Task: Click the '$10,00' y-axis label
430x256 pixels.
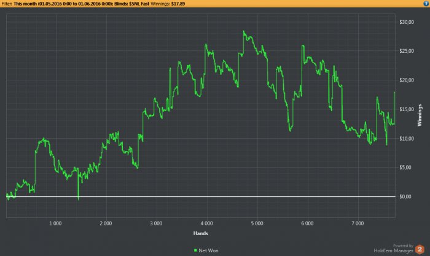Action: [407, 138]
